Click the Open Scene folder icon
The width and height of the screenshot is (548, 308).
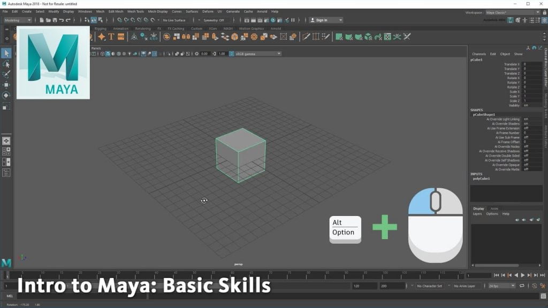point(48,20)
